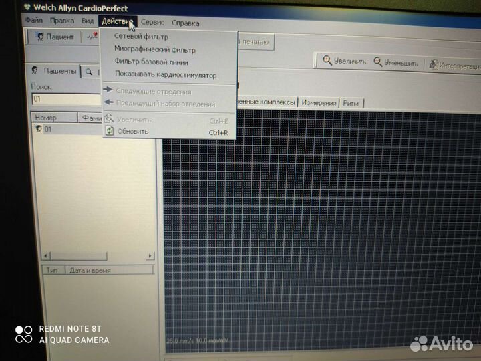This screenshot has width=481, height=361.
Task: Switch to the Измерения tab
Action: coord(319,102)
